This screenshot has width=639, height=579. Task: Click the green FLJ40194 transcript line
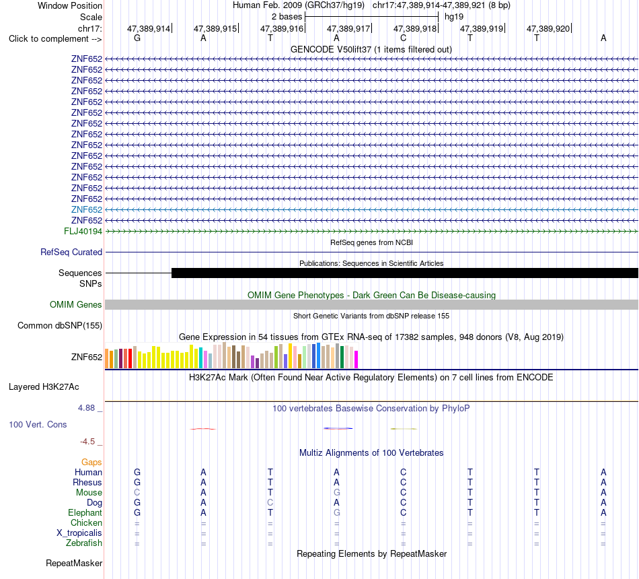372,232
